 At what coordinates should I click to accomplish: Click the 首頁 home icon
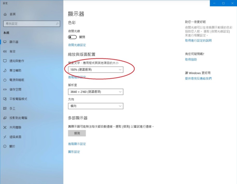tap(5, 14)
